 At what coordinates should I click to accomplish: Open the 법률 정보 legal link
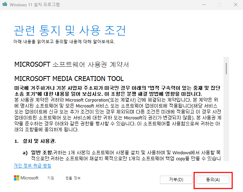tap(73, 178)
